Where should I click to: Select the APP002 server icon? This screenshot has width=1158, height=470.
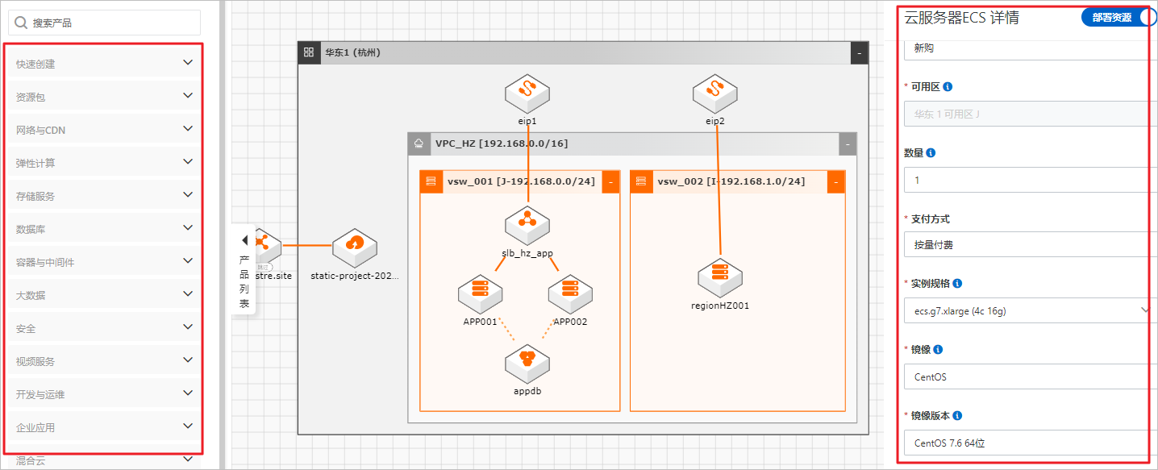pyautogui.click(x=571, y=294)
